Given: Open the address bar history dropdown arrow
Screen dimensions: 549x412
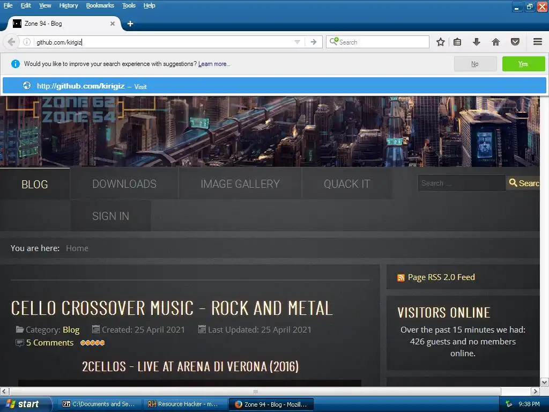Looking at the screenshot, I should coord(297,42).
